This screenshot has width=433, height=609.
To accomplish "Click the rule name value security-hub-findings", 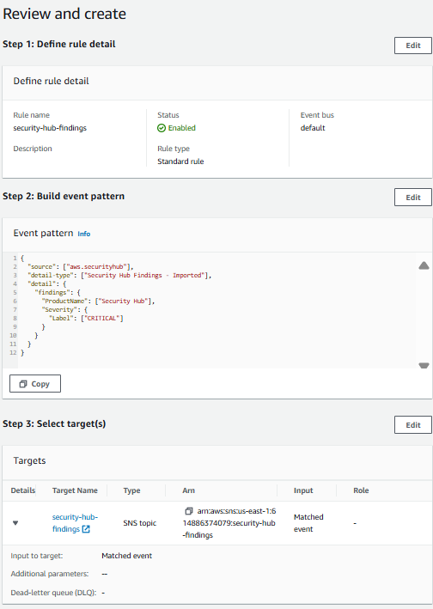I will [50, 128].
